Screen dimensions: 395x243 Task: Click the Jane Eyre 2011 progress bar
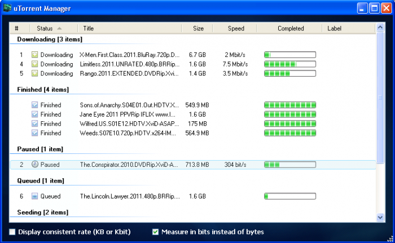pos(290,114)
